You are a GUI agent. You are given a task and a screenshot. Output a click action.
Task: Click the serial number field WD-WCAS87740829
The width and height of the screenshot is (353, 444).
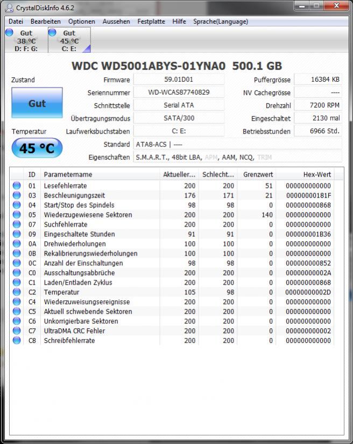(x=179, y=93)
